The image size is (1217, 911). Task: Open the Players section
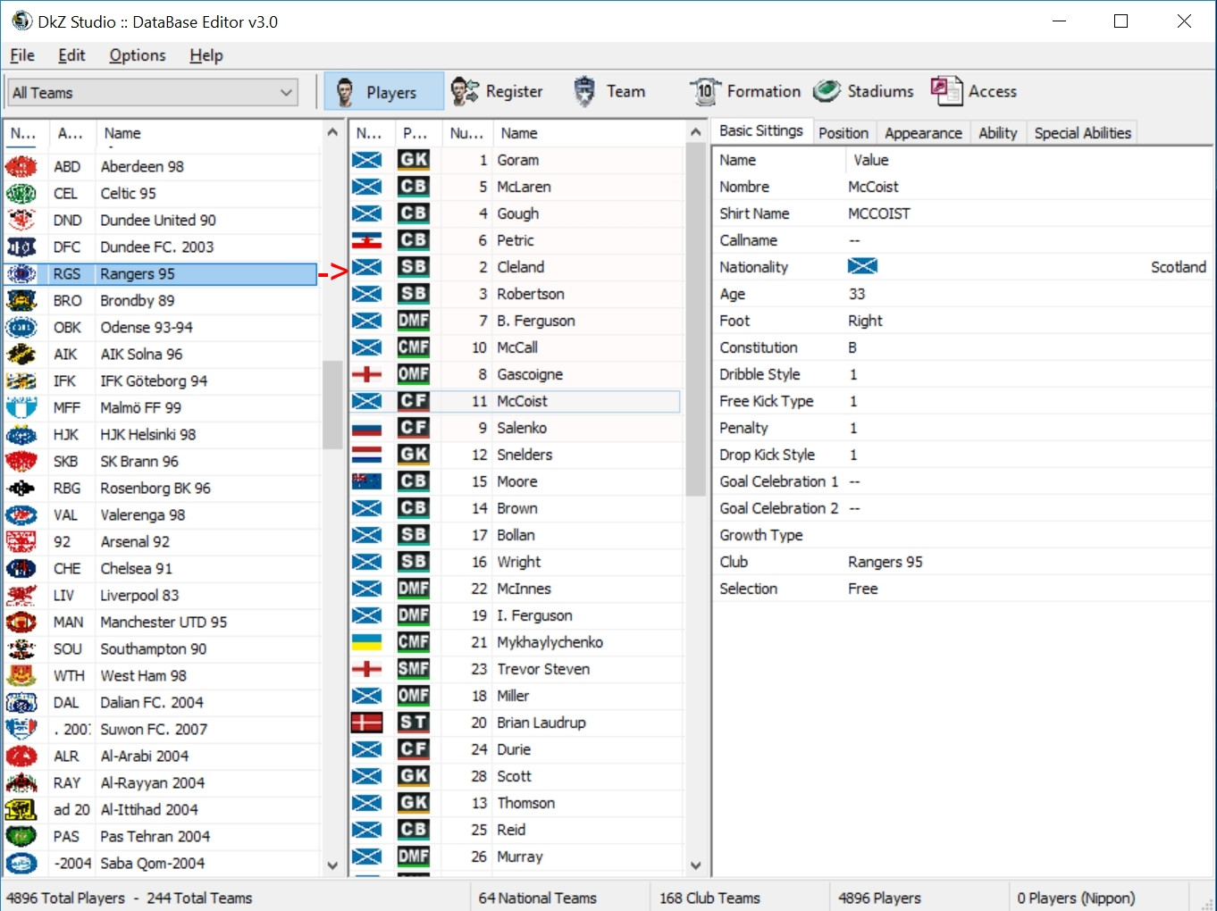point(383,92)
